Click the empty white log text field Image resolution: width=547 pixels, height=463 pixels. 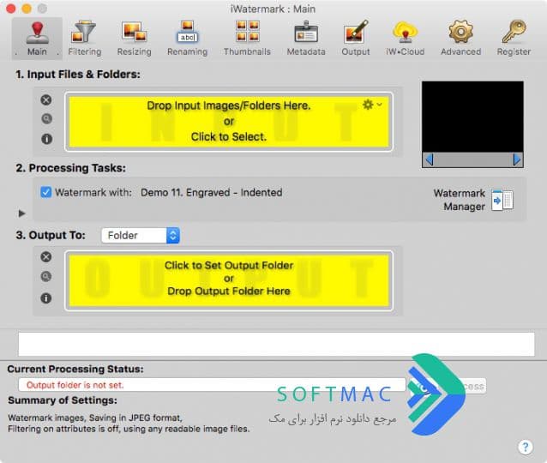point(276,345)
